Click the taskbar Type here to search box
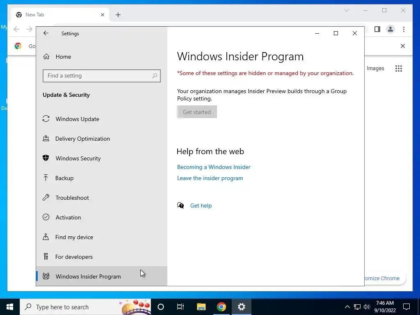The height and width of the screenshot is (315, 420). (85, 307)
